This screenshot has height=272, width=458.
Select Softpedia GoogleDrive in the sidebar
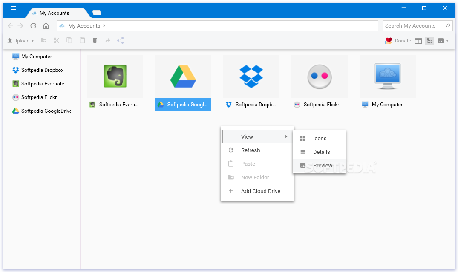[x=42, y=111]
